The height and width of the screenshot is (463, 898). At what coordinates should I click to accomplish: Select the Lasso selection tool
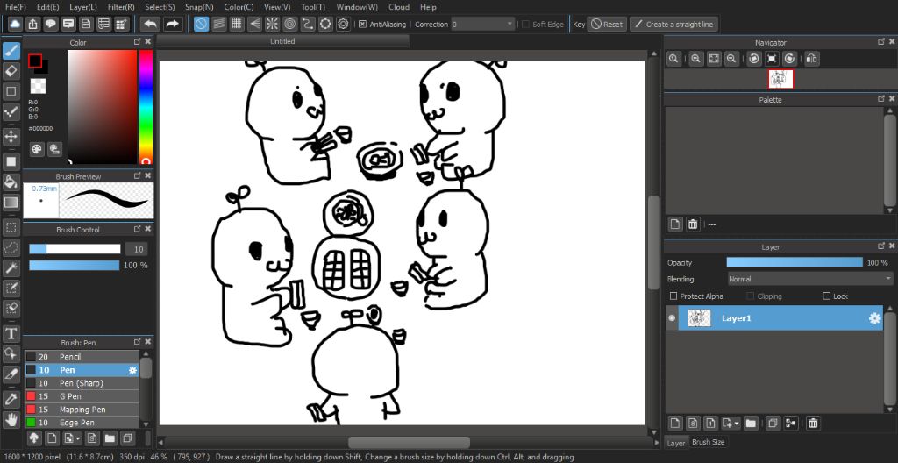(x=11, y=247)
